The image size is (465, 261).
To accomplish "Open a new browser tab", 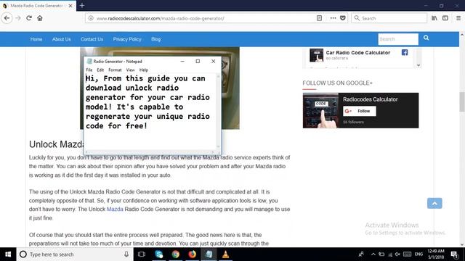I will [x=82, y=5].
